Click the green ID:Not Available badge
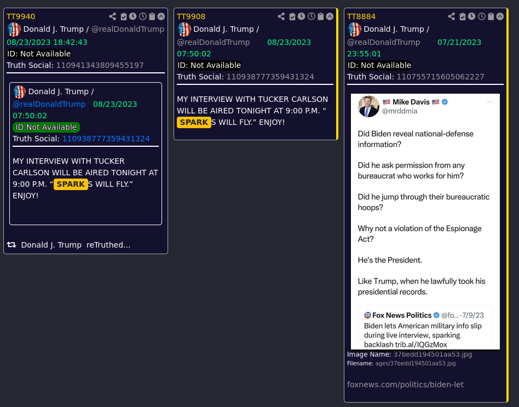 [x=46, y=127]
